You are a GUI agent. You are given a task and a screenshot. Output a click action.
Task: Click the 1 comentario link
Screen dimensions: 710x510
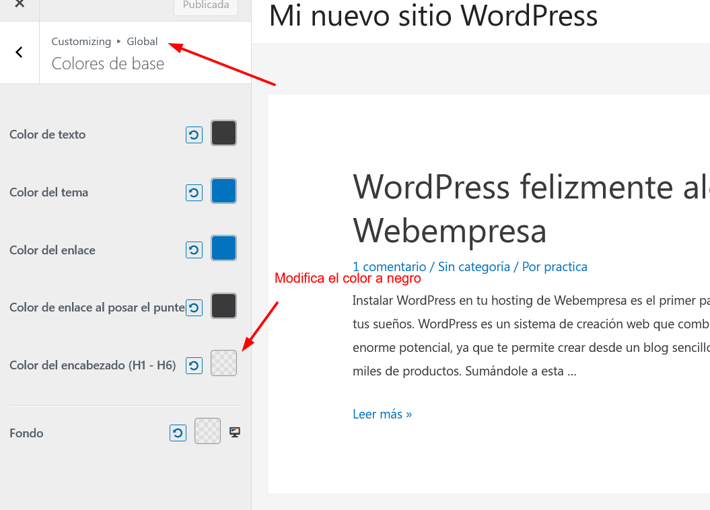(390, 267)
